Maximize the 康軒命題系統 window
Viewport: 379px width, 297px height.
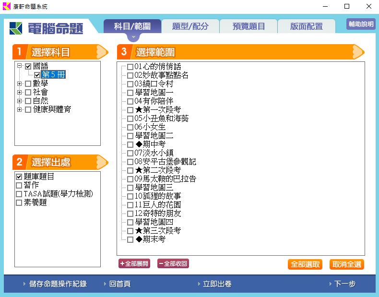(x=347, y=6)
